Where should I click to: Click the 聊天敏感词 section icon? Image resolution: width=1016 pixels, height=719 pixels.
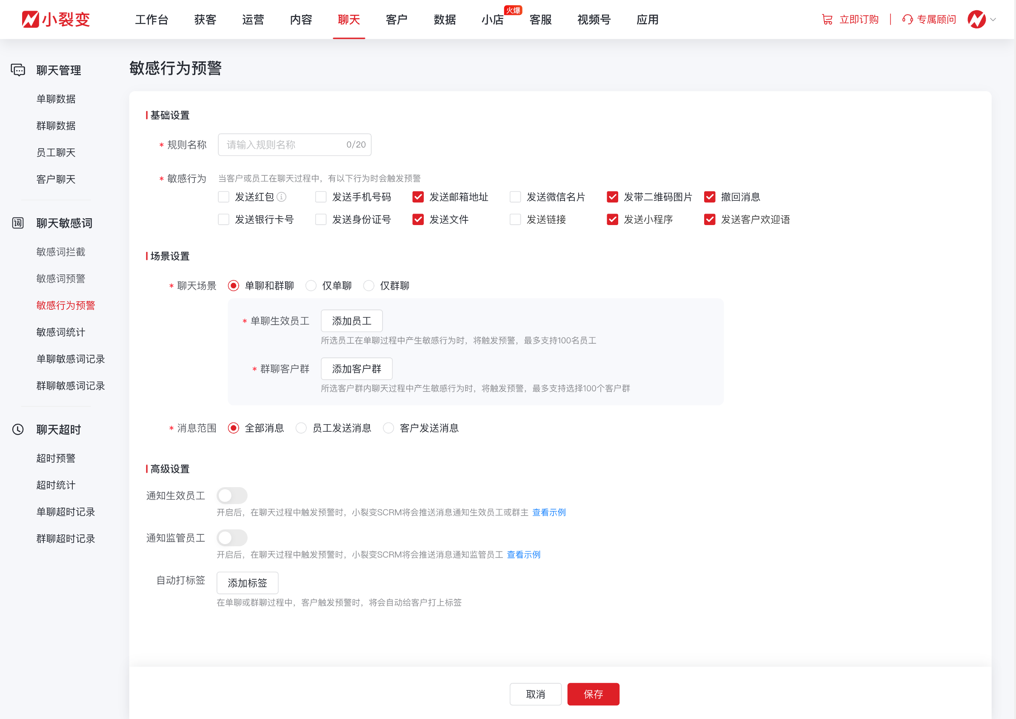point(18,223)
